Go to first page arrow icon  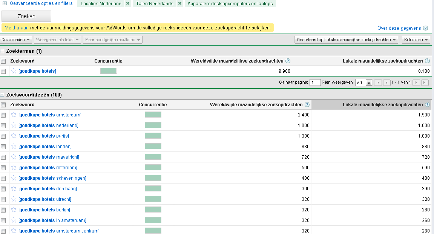pos(378,83)
